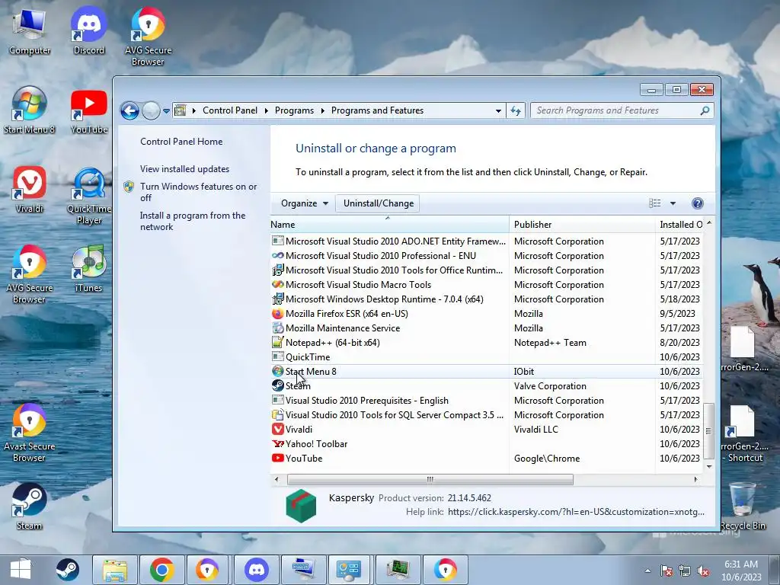Viewport: 780px width, 585px height.
Task: Select Mozilla Maintenance Service entry
Action: 487,328
